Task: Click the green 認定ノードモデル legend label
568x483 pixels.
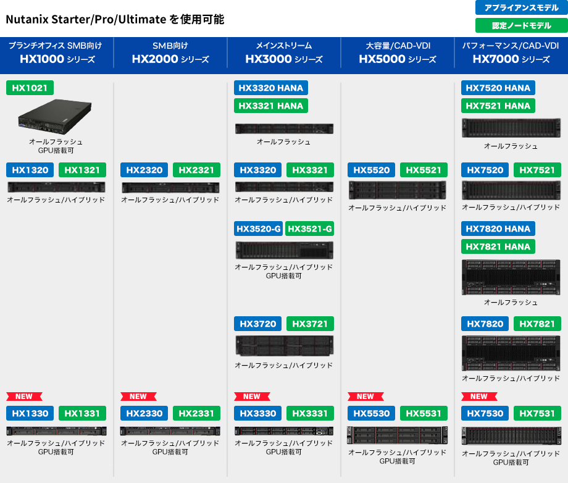Action: [522, 25]
